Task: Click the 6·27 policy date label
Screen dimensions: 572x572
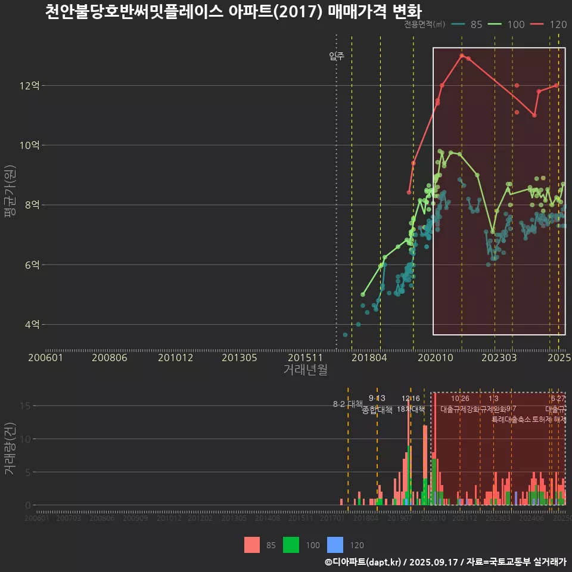Action: [x=558, y=399]
